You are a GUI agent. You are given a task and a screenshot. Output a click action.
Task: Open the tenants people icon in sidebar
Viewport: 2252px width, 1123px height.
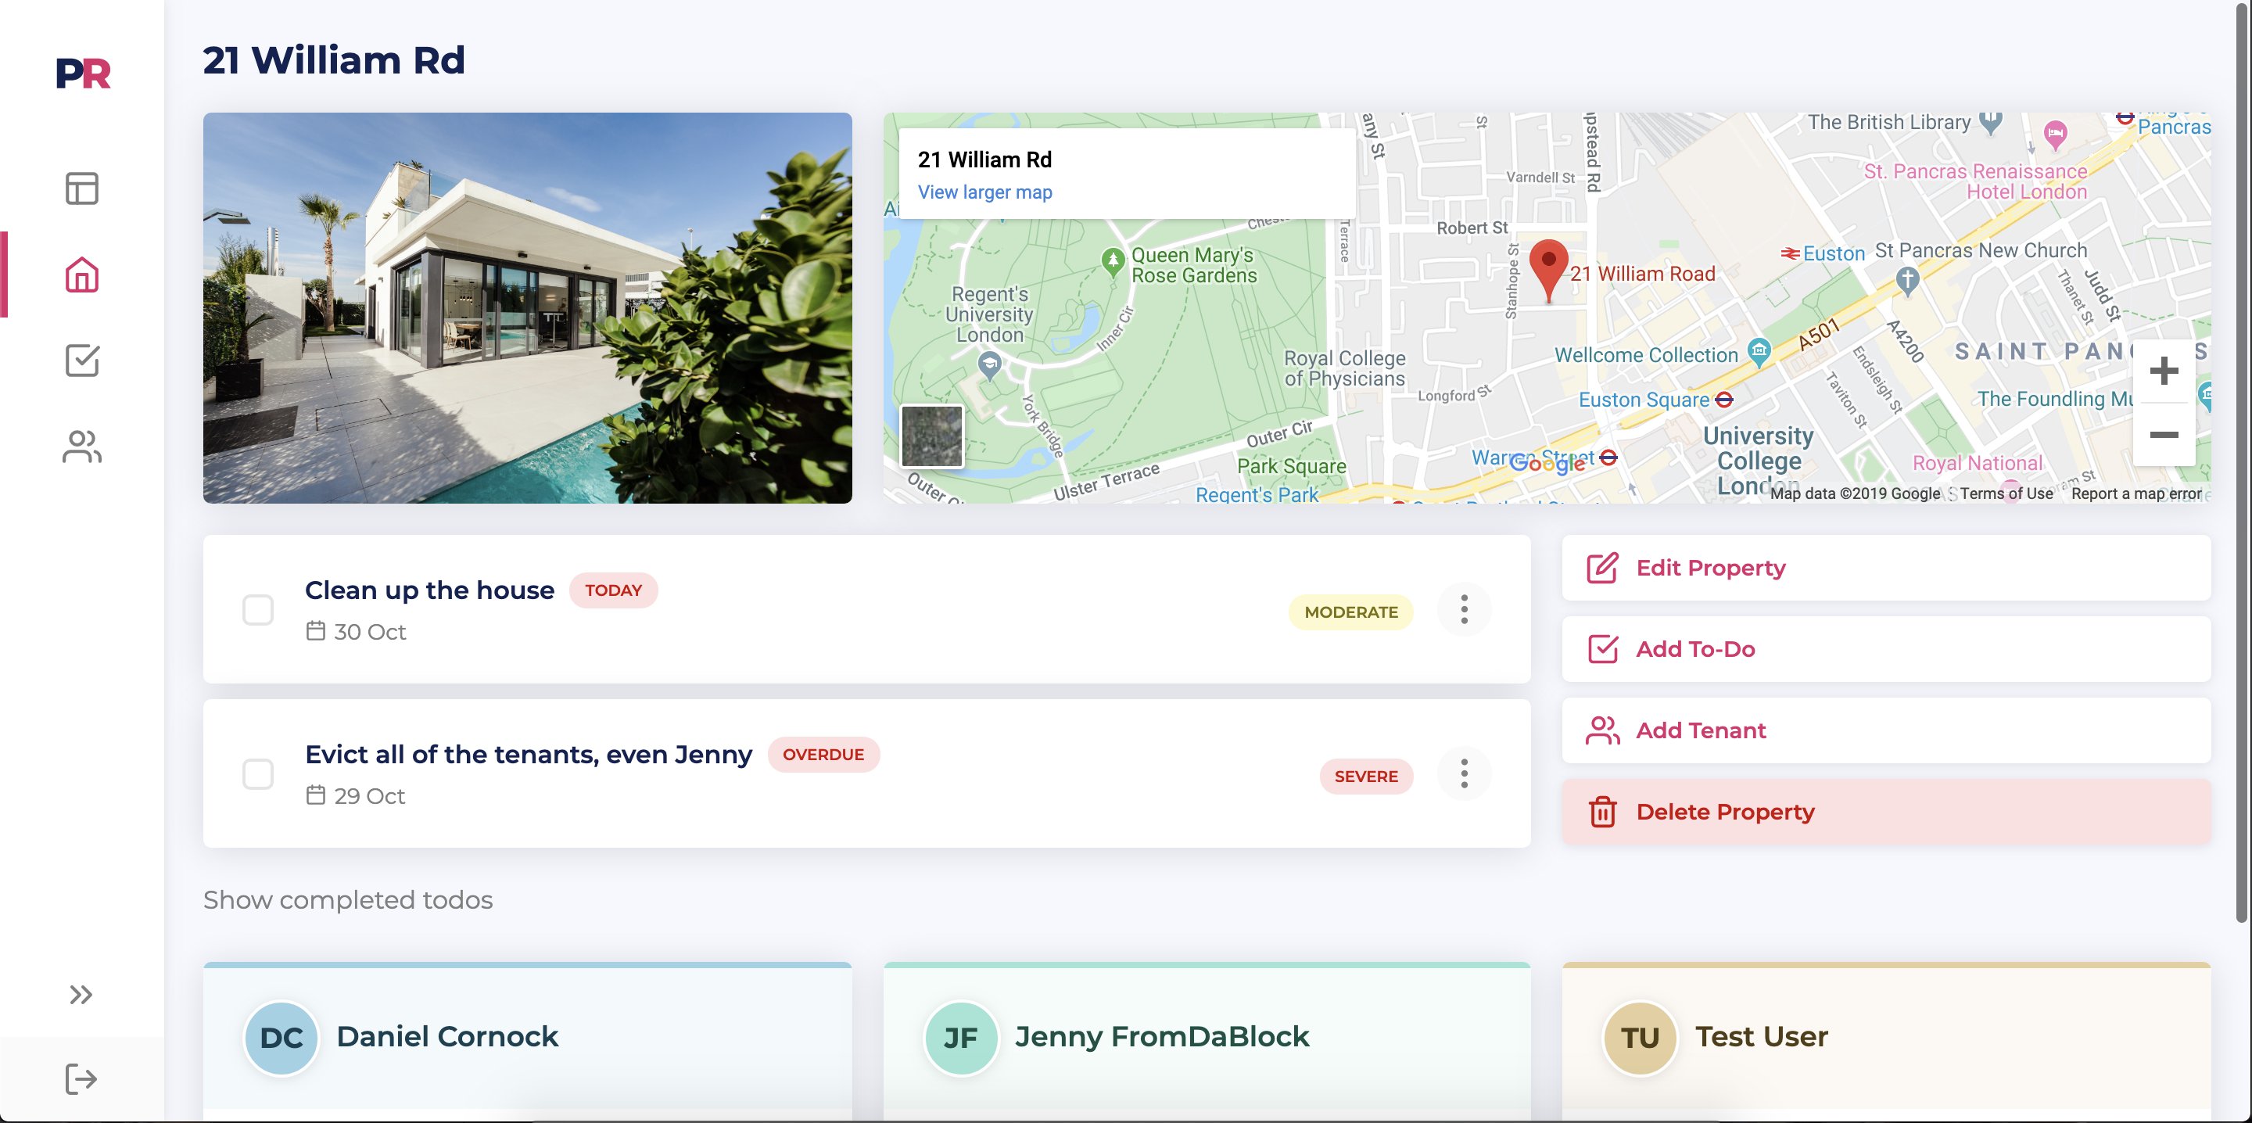pyautogui.click(x=82, y=446)
